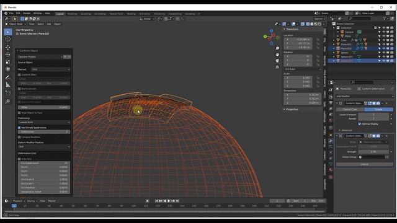This screenshot has height=223, width=397.
Task: Open the Positioning dropdown
Action: (44, 122)
